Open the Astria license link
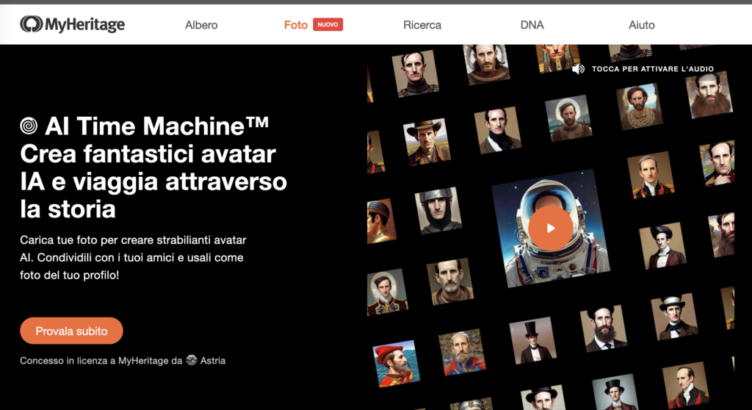Screen dimensions: 752x410 pyautogui.click(x=213, y=361)
